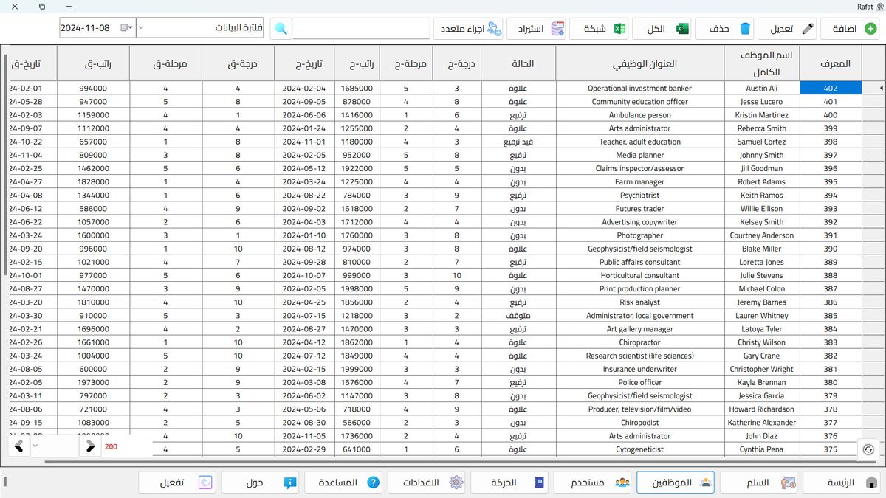Click the horizontal scrollbar under the table
The width and height of the screenshot is (886, 498).
(x=443, y=462)
